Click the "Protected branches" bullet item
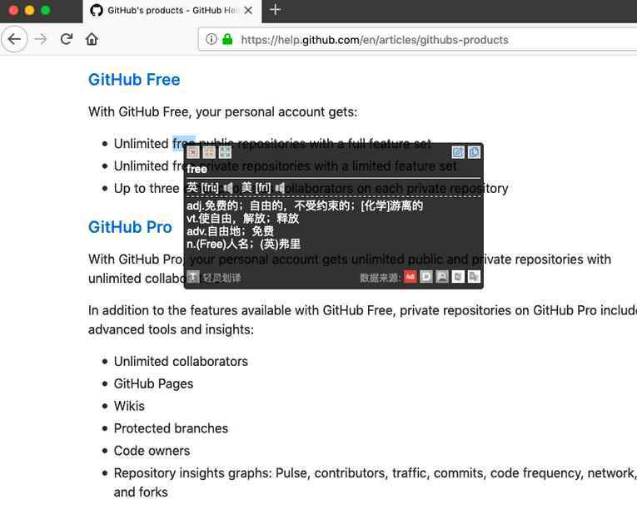Image resolution: width=637 pixels, height=519 pixels. point(171,428)
